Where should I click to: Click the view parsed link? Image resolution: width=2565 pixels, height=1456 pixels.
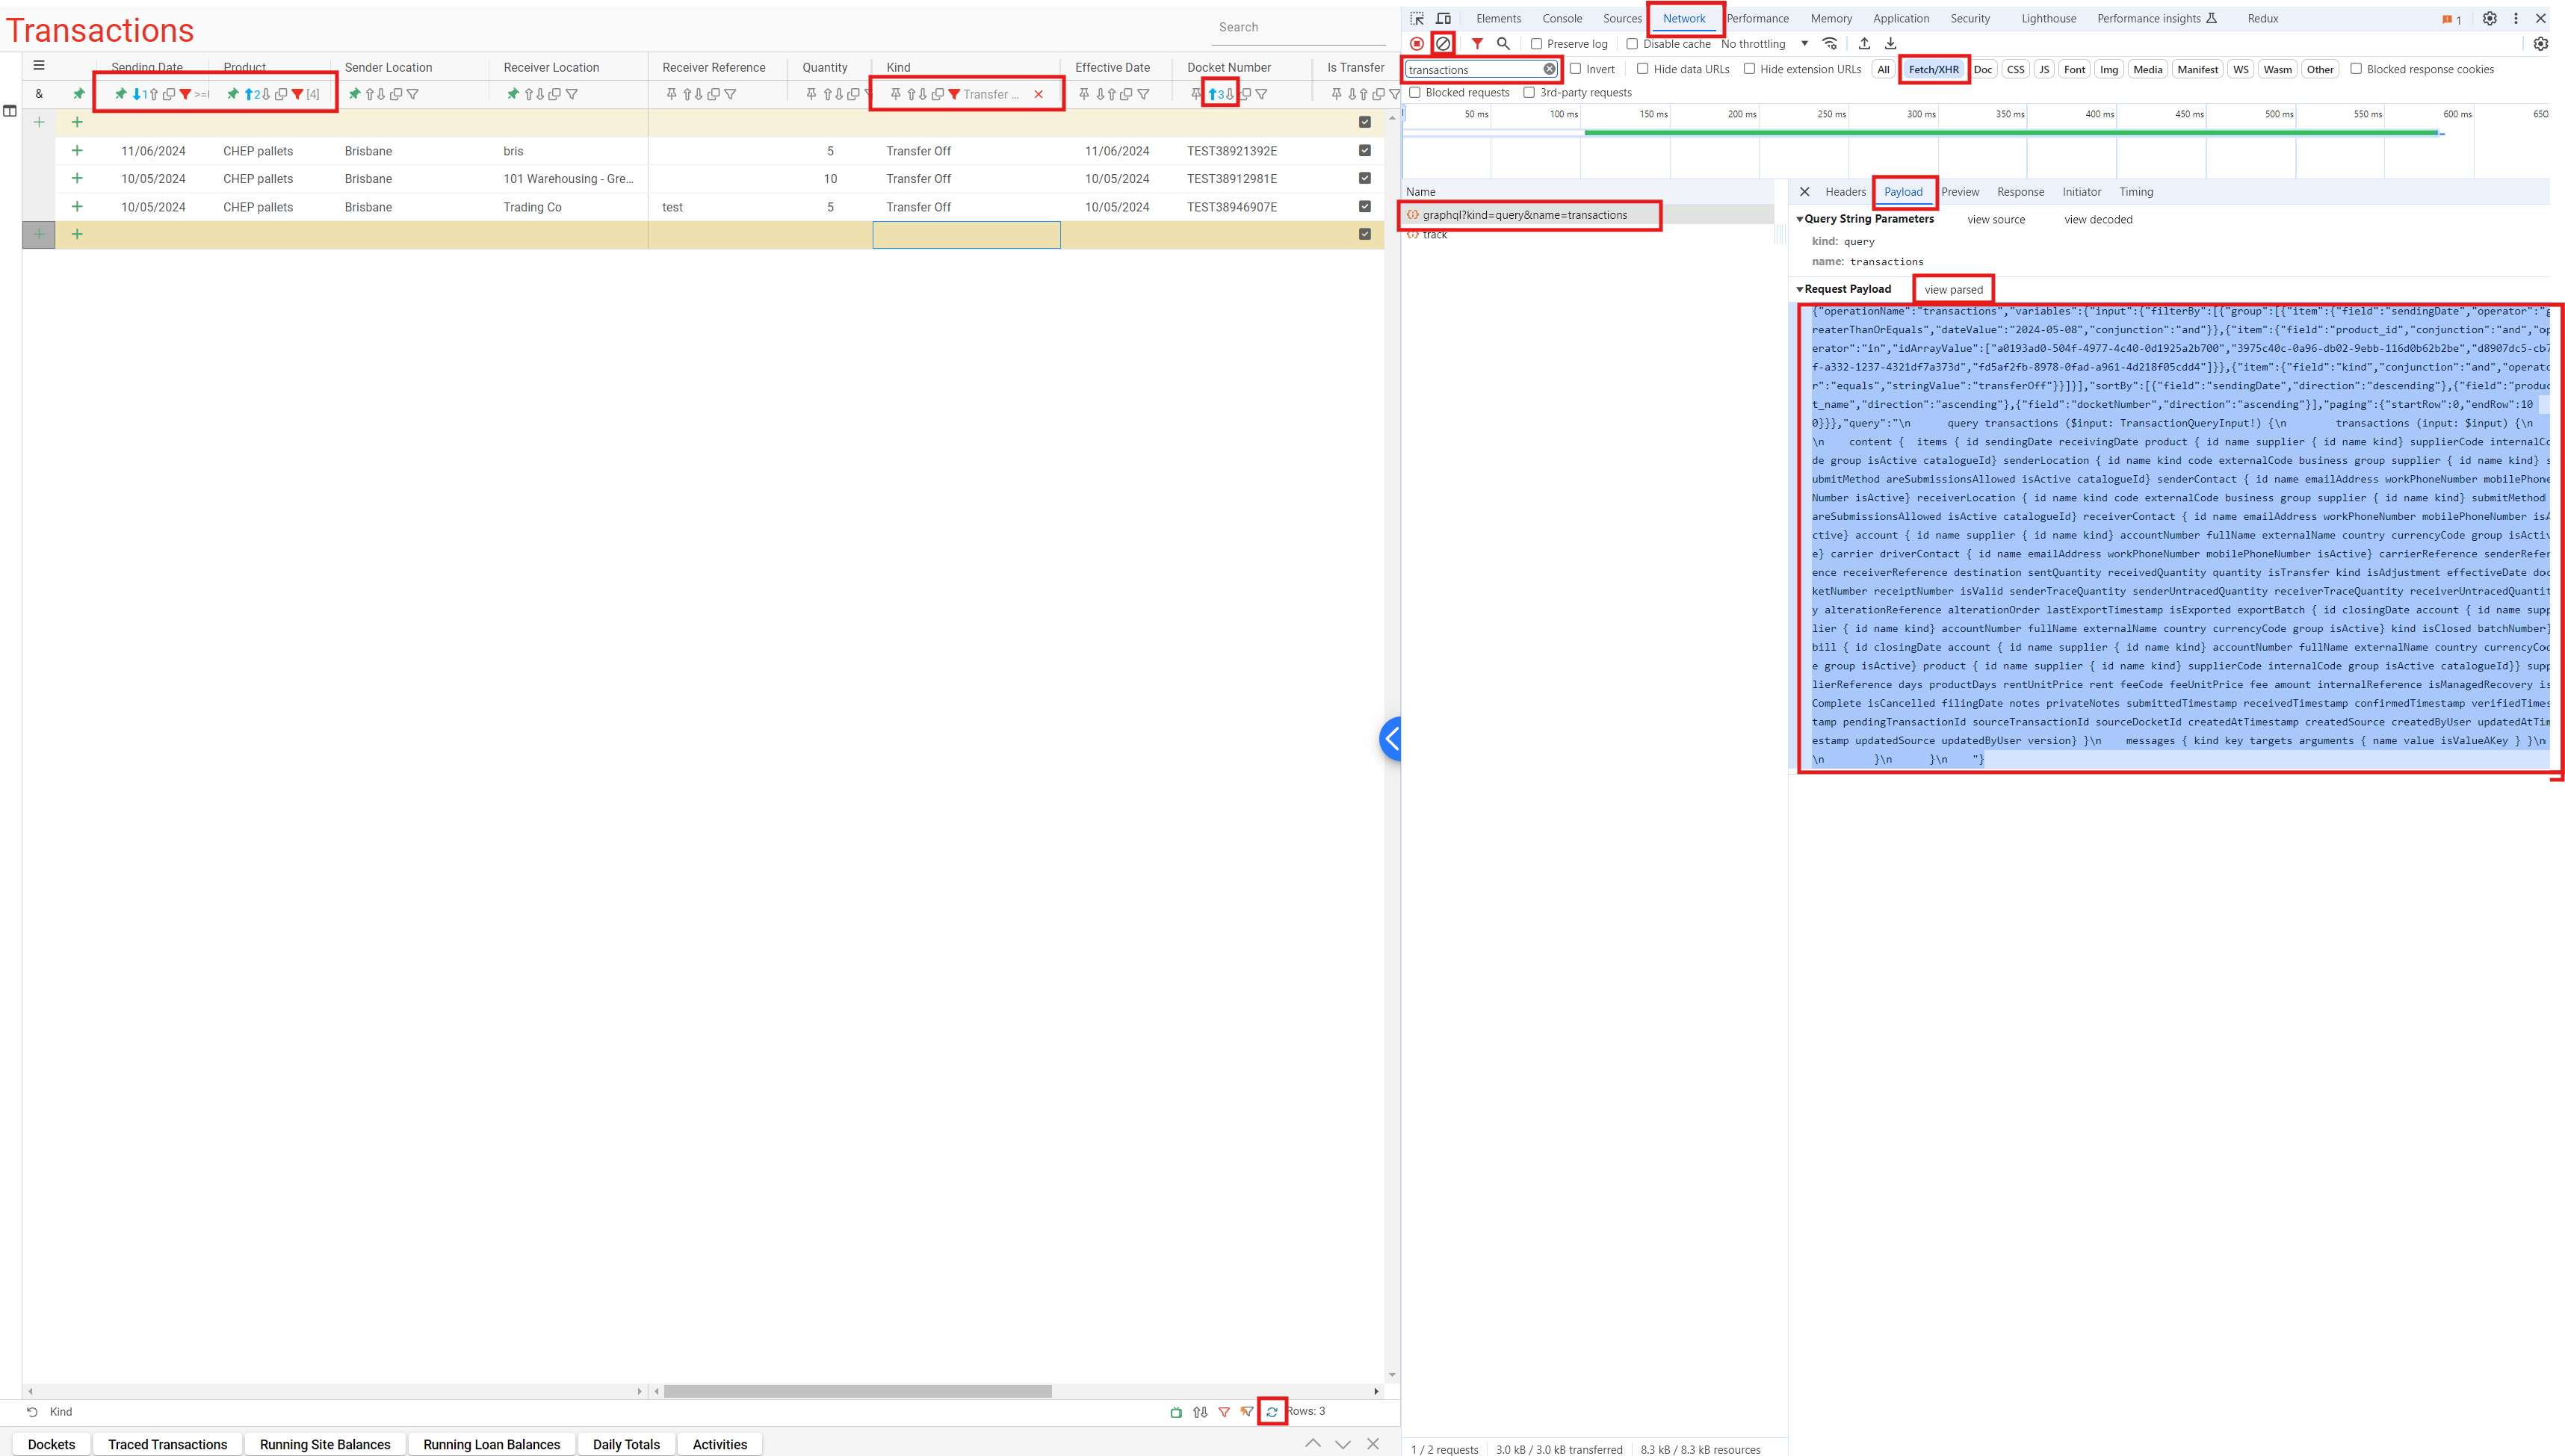point(1953,289)
